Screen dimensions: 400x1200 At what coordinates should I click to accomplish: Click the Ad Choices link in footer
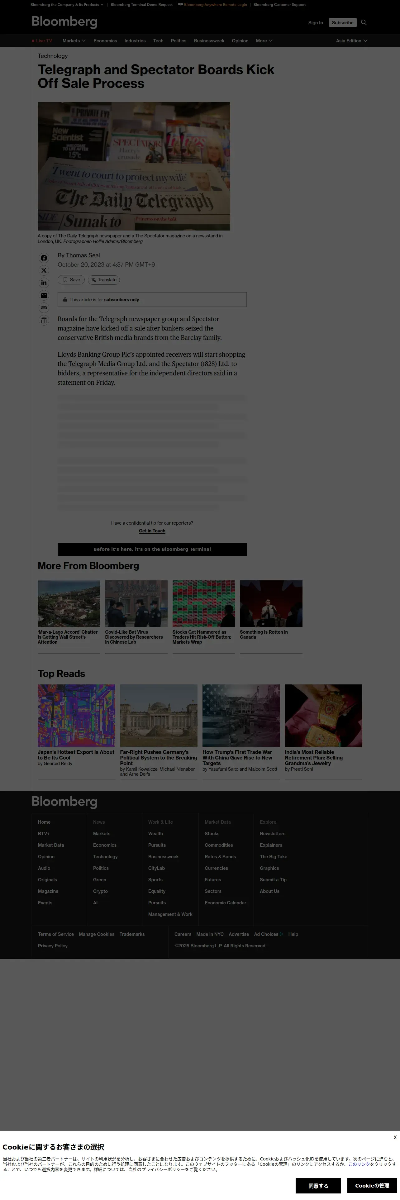click(x=268, y=934)
